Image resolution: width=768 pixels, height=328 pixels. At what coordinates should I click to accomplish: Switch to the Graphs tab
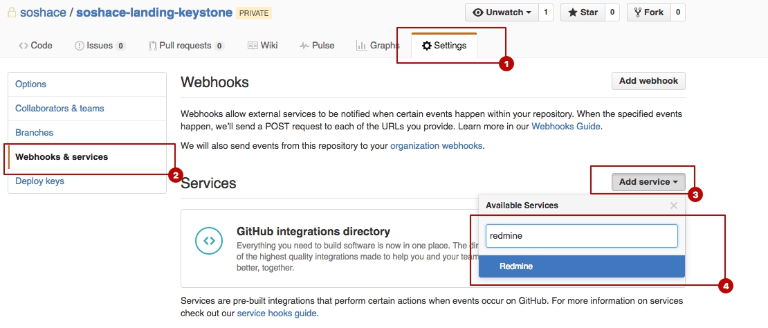(x=378, y=46)
